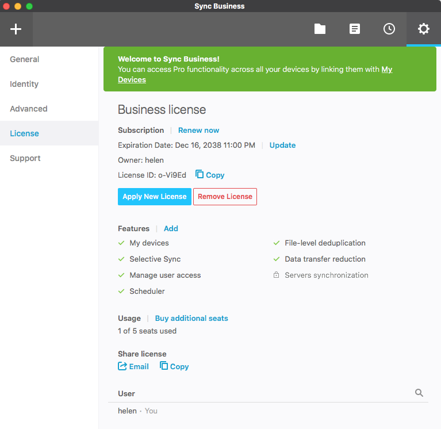Screen dimensions: 441x429
Task: Click the 'My devices' feature text
Action: click(149, 243)
